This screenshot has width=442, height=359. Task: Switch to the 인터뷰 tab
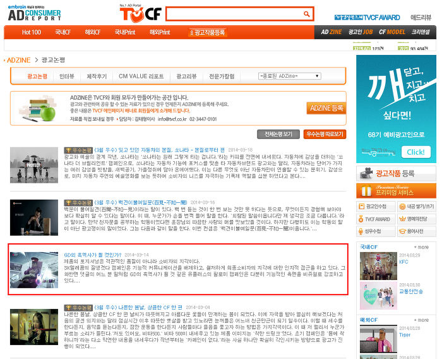click(67, 76)
